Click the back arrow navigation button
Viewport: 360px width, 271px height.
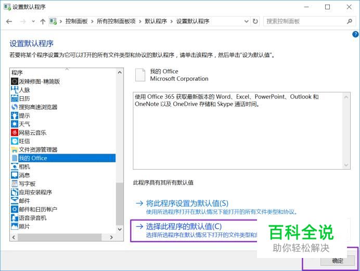tap(9, 21)
